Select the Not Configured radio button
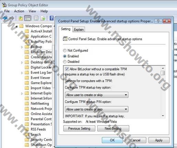The height and width of the screenshot is (148, 177). coord(65,50)
